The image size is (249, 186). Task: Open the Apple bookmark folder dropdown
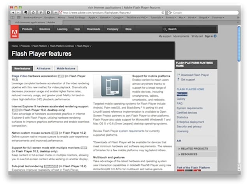93,18
